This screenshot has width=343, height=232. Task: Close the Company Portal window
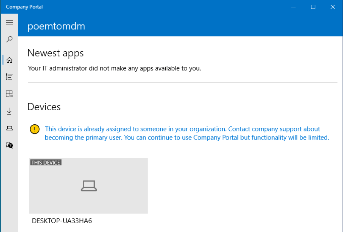333,7
